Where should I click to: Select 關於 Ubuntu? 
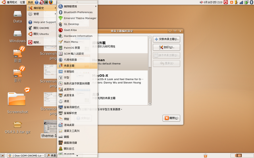(42, 34)
